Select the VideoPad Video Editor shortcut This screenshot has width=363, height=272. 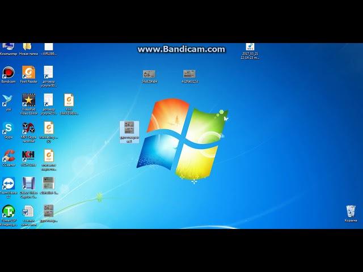(29, 104)
